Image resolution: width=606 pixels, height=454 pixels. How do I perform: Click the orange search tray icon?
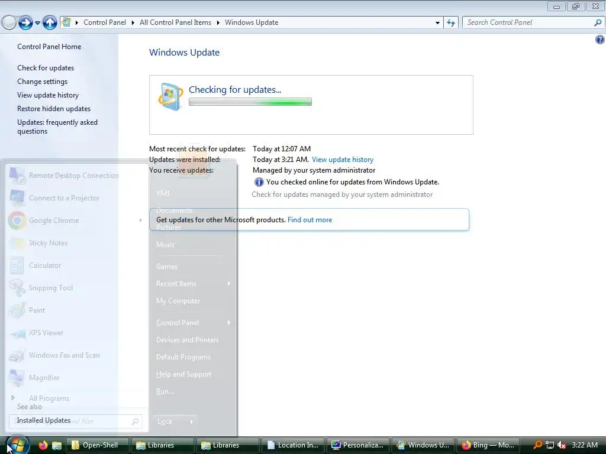click(537, 445)
